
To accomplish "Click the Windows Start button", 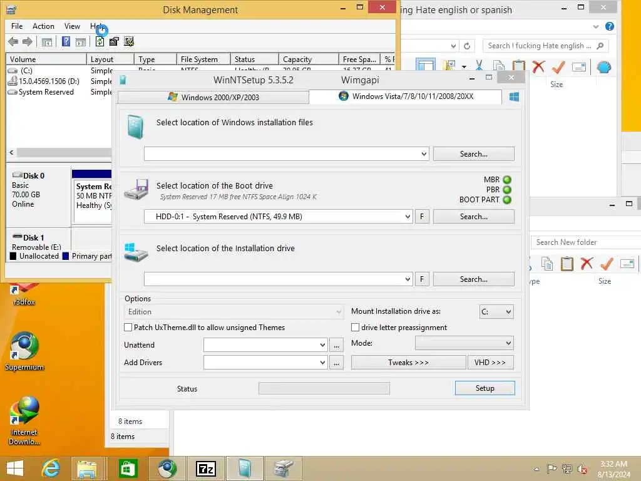I will click(15, 468).
